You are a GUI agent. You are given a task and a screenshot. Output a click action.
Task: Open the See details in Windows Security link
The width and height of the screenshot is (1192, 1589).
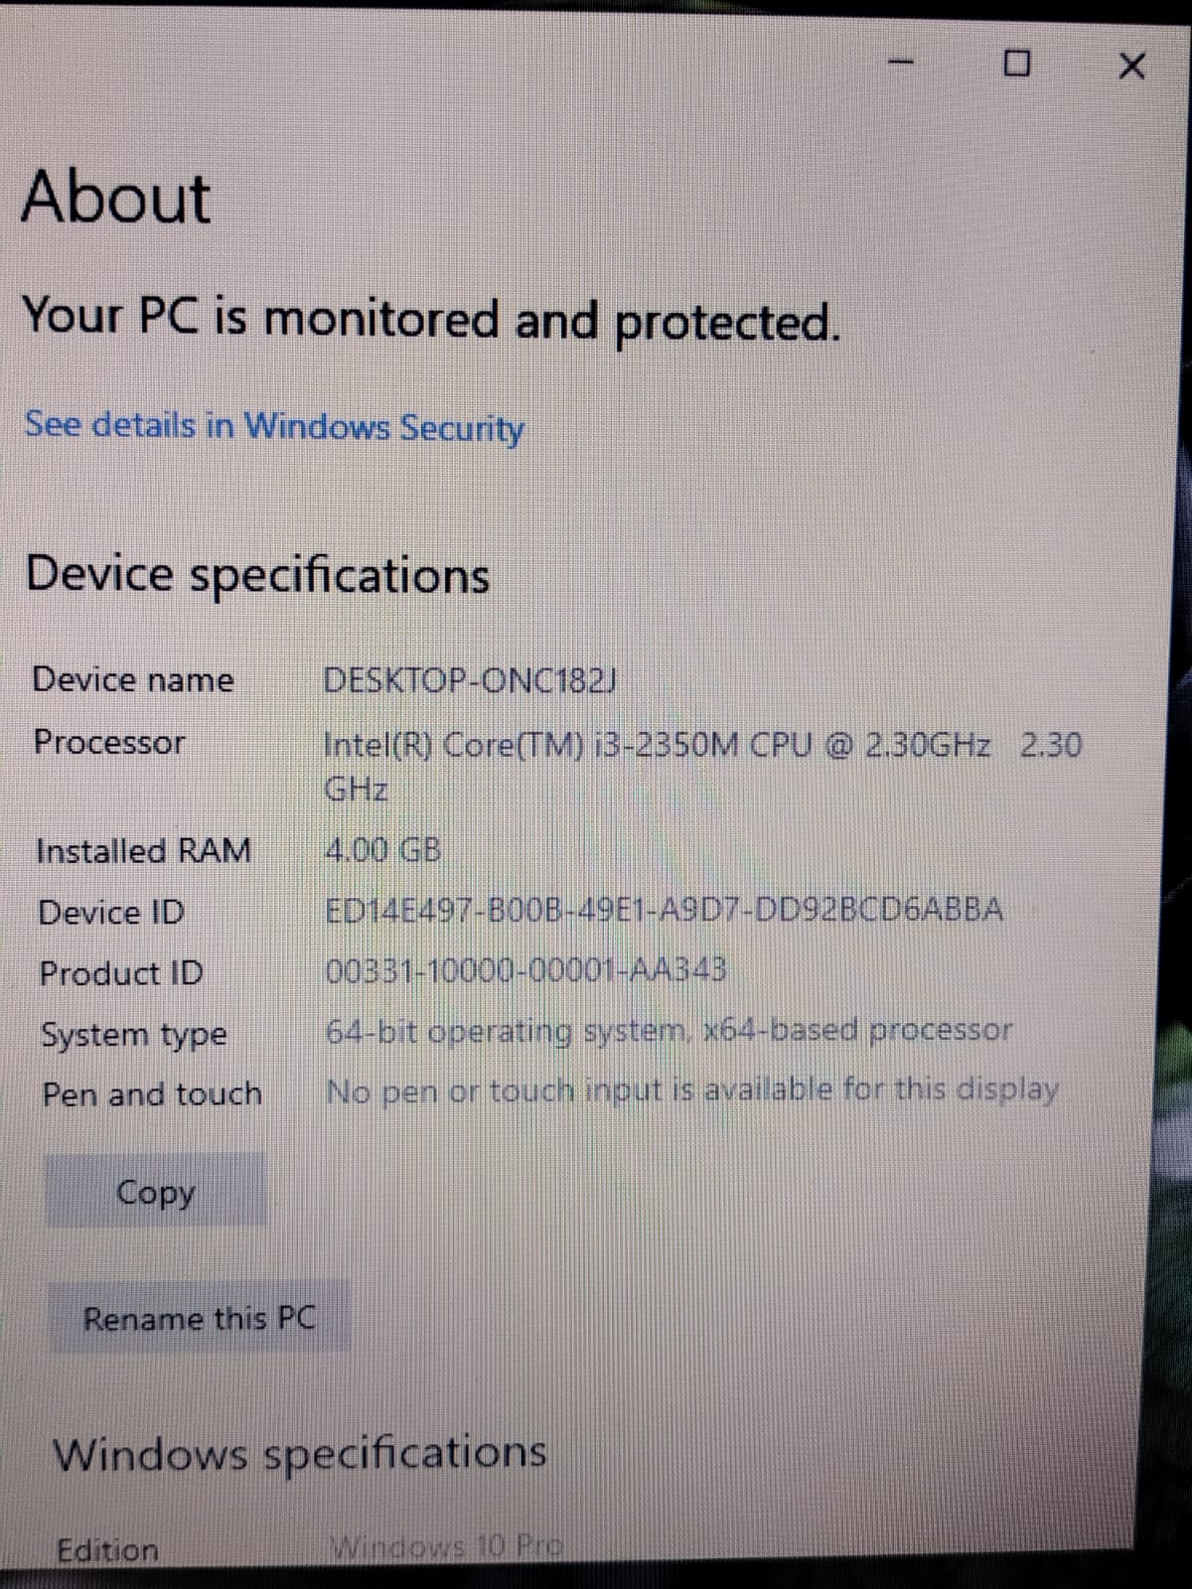[274, 426]
